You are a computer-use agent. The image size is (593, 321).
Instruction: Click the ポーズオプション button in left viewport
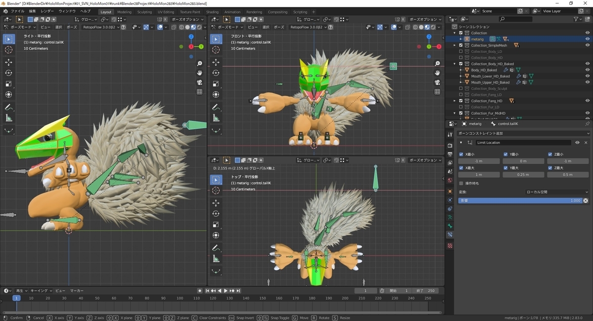187,19
